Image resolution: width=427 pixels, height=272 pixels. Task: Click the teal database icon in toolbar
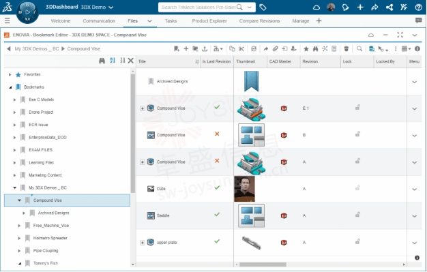[x=372, y=48]
